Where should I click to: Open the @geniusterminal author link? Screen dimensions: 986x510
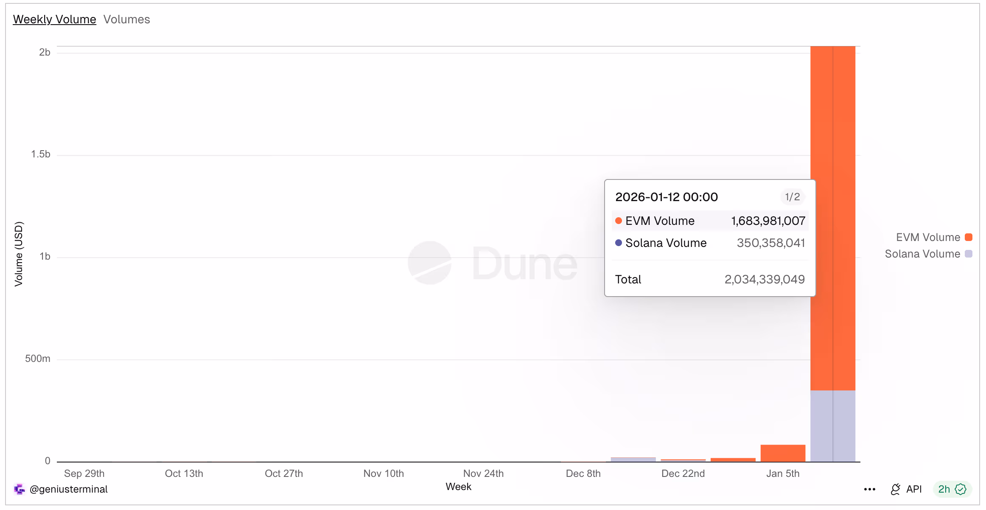pos(68,489)
